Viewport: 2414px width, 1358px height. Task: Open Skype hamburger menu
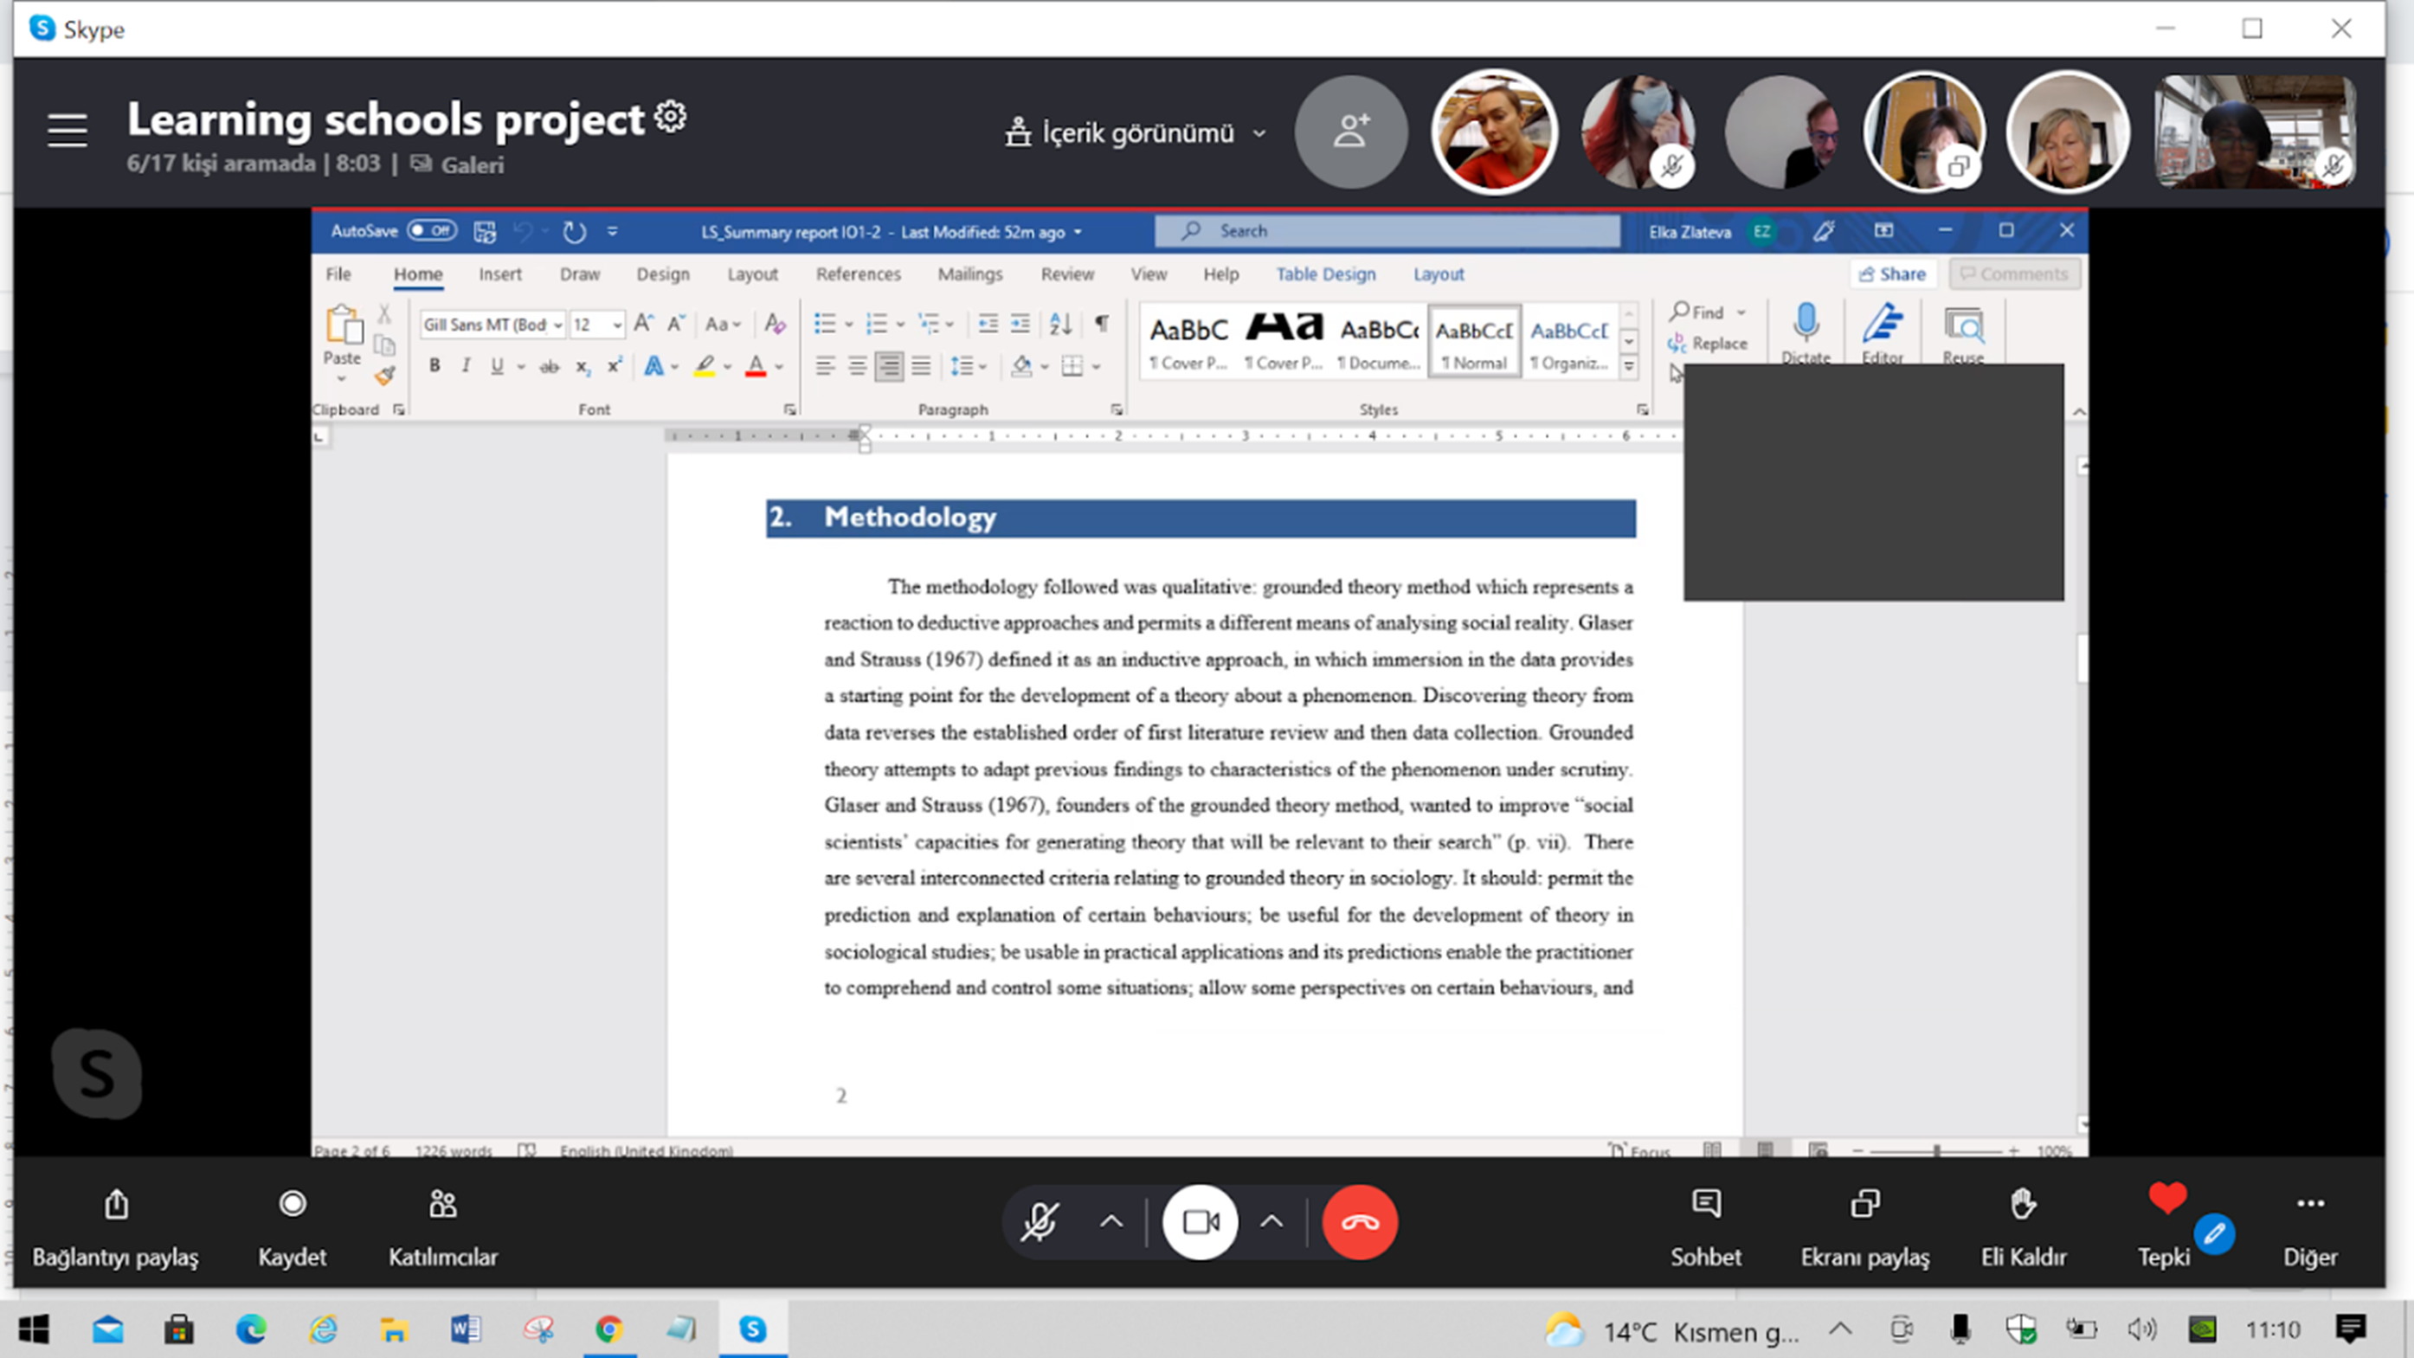click(68, 131)
